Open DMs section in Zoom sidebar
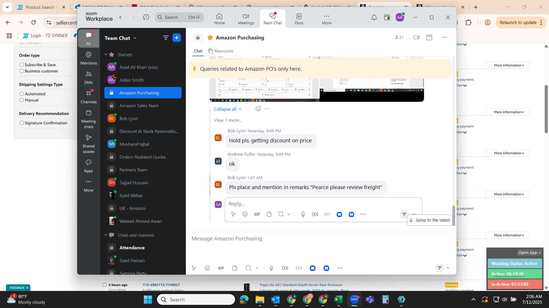 (x=89, y=78)
